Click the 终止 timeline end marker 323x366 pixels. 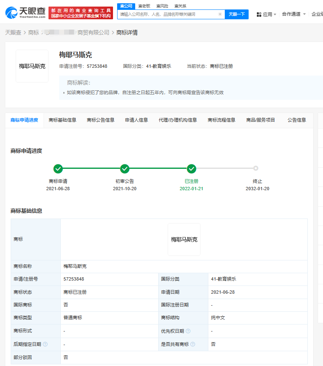tap(256, 168)
